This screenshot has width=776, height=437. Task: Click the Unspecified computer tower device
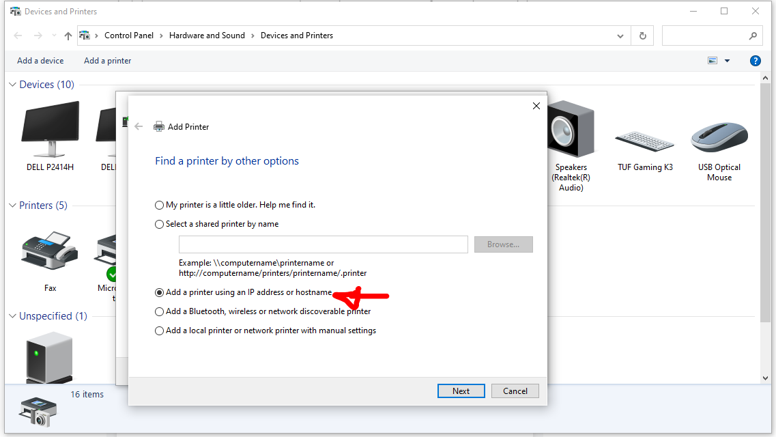tap(48, 355)
